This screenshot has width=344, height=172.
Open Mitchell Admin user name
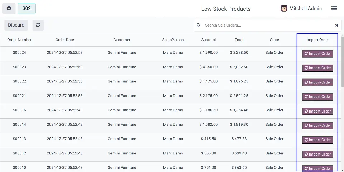click(x=305, y=9)
